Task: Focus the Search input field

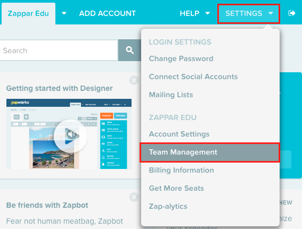Action: tap(59, 50)
